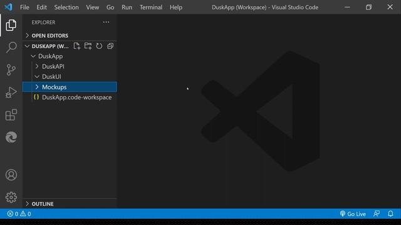Open the Source Control view
Screen dimensions: 401x225
[11, 69]
